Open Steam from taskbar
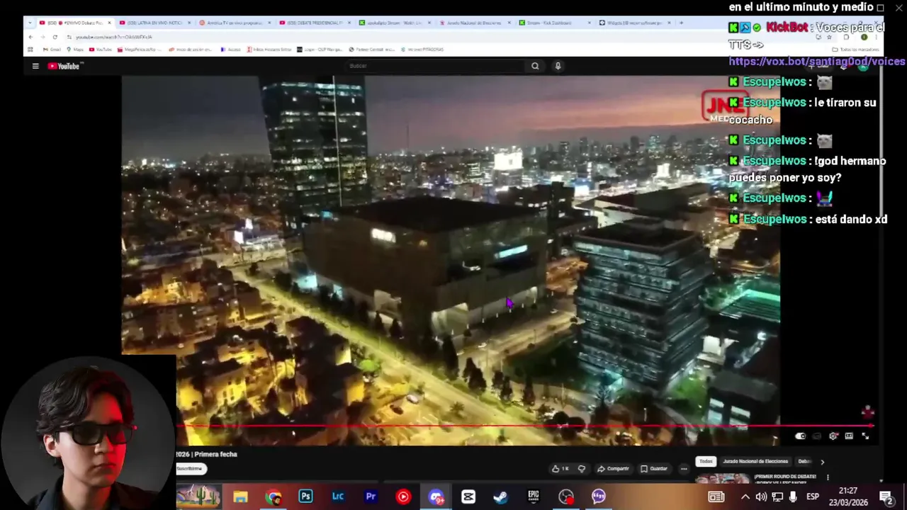907x510 pixels. point(500,497)
